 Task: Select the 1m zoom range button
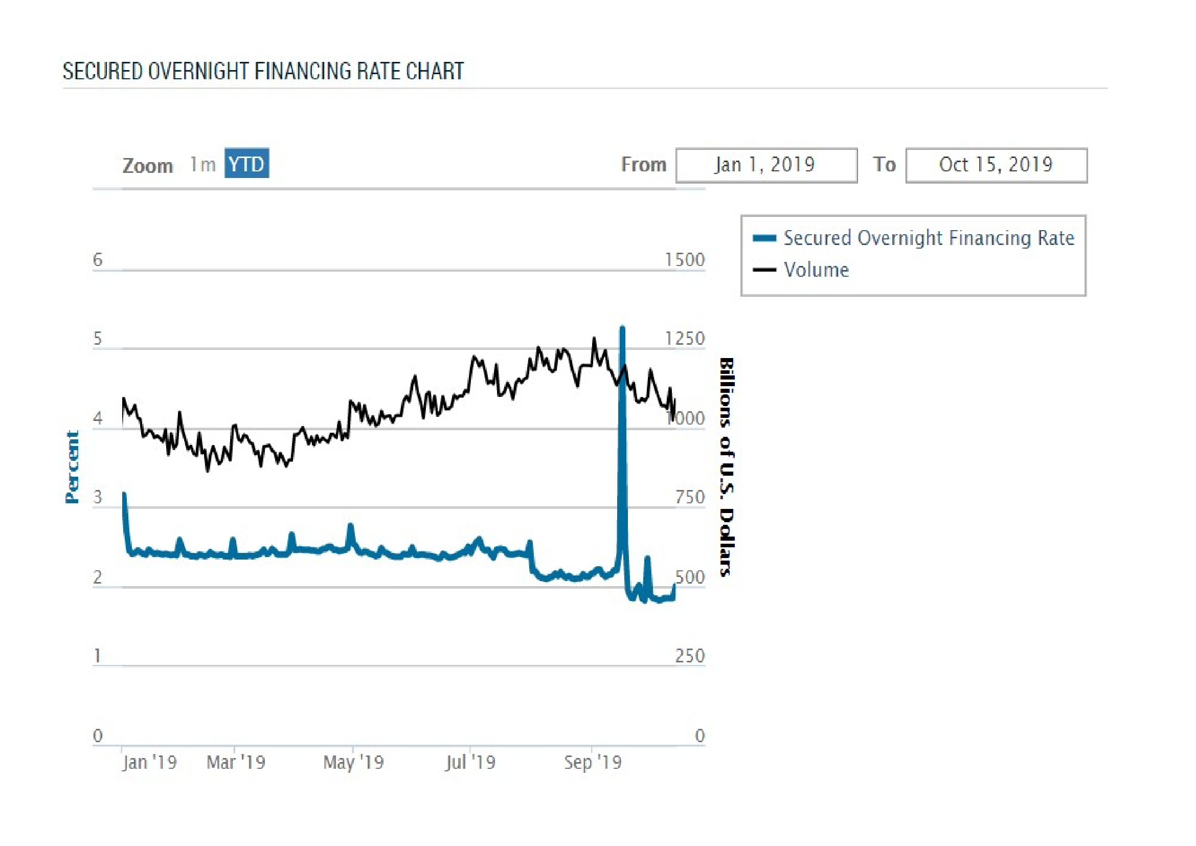click(202, 165)
